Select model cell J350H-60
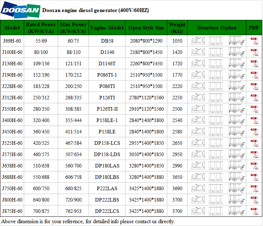 (x=12, y=109)
